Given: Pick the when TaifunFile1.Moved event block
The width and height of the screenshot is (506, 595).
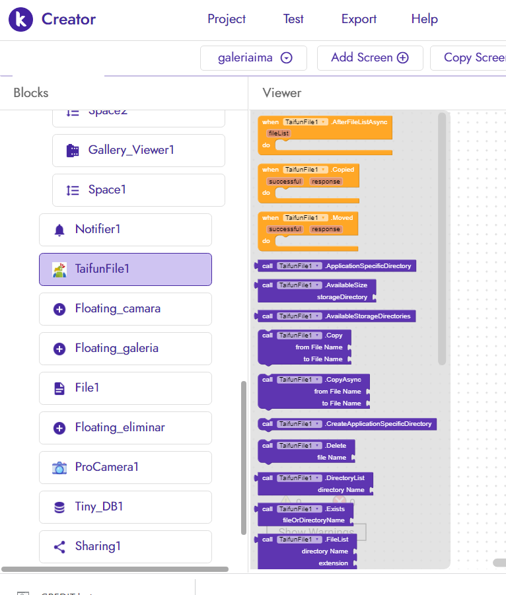Looking at the screenshot, I should [308, 232].
